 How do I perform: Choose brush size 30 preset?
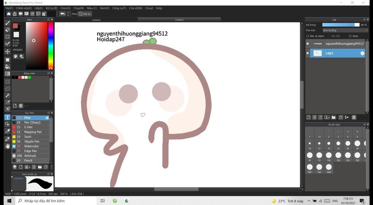[x=357, y=145]
